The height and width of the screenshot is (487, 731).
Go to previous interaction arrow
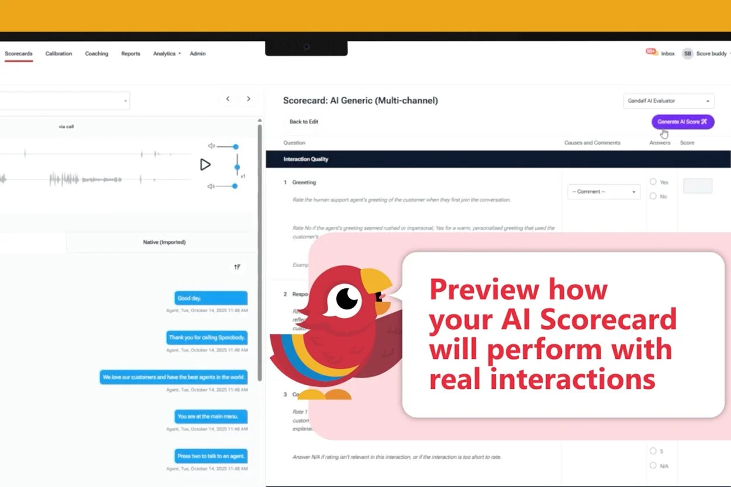click(228, 99)
